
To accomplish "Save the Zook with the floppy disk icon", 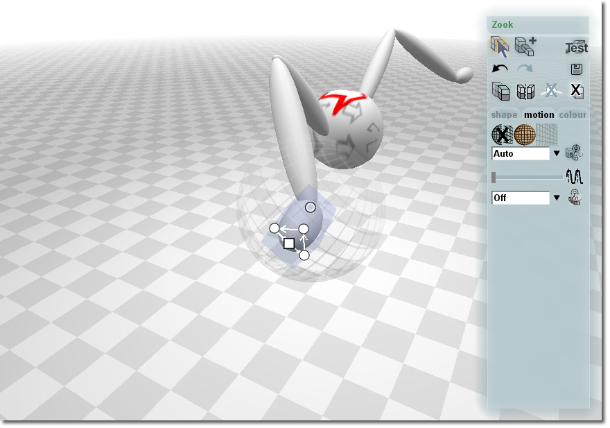I will [x=576, y=69].
